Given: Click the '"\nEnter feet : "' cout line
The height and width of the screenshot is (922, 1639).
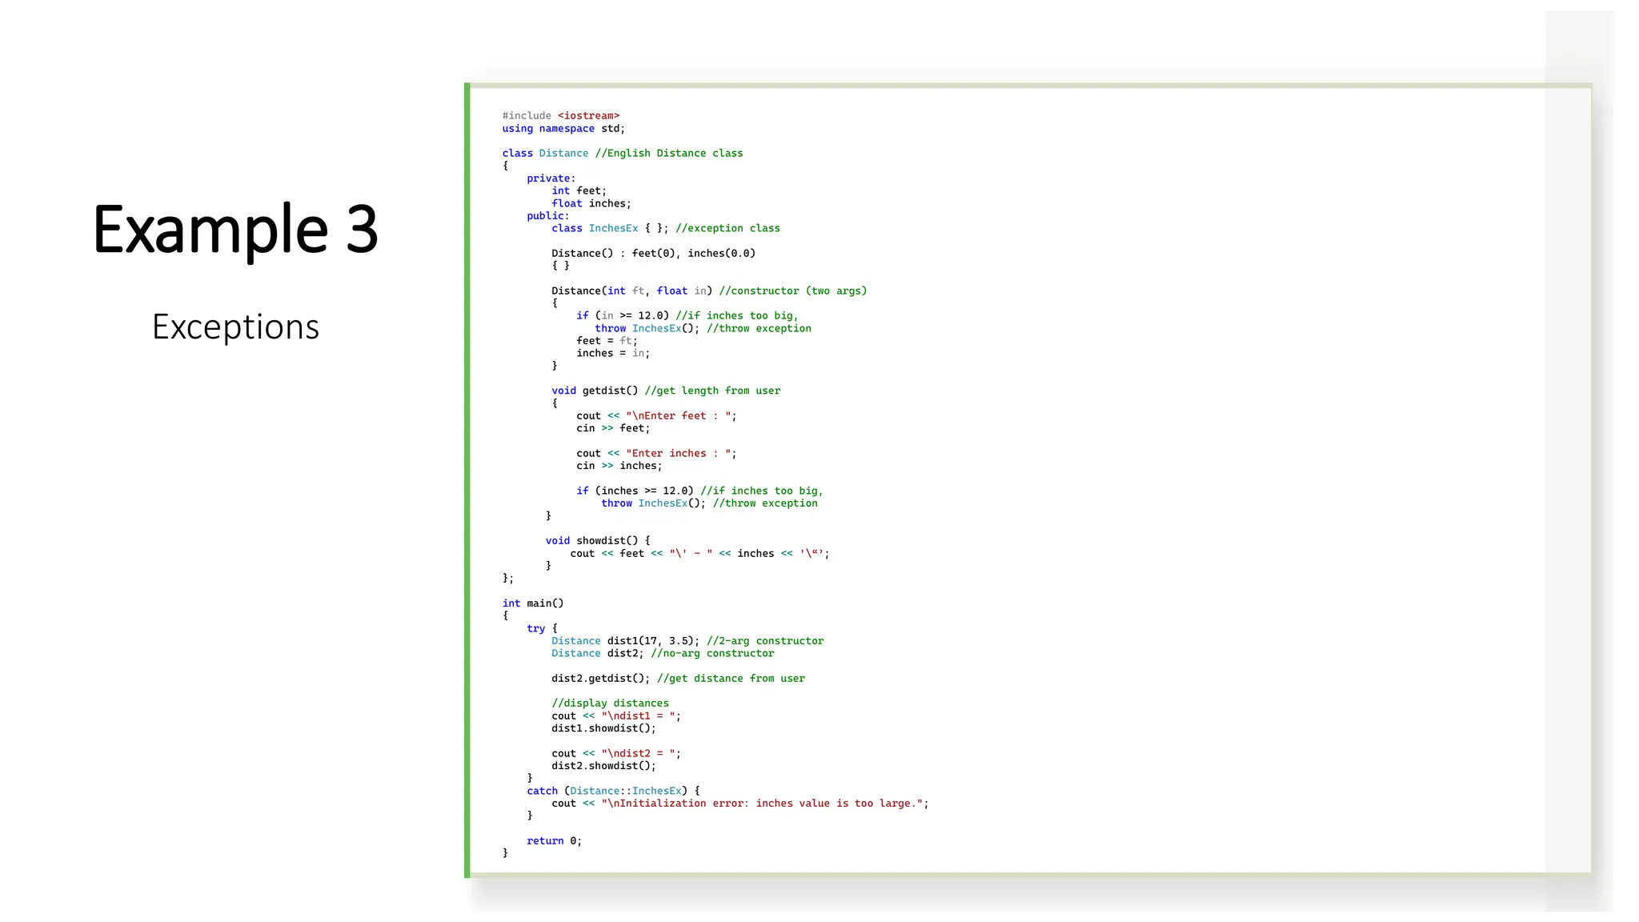Looking at the screenshot, I should point(656,415).
